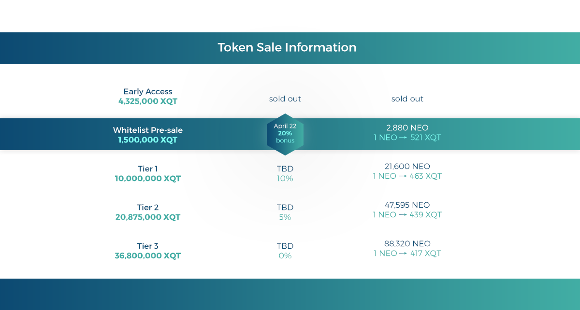Click the Tier 3 label
The width and height of the screenshot is (580, 310).
pyautogui.click(x=148, y=246)
